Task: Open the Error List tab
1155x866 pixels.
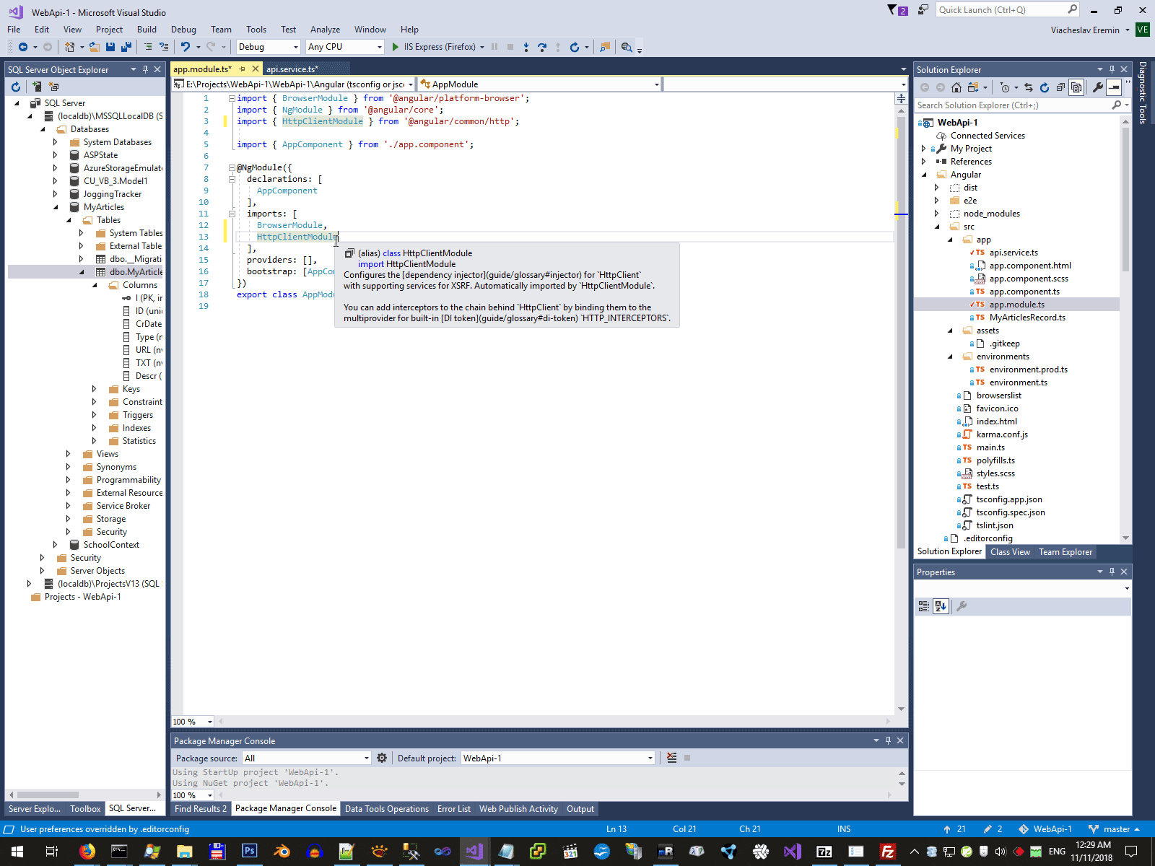Action: click(x=453, y=809)
